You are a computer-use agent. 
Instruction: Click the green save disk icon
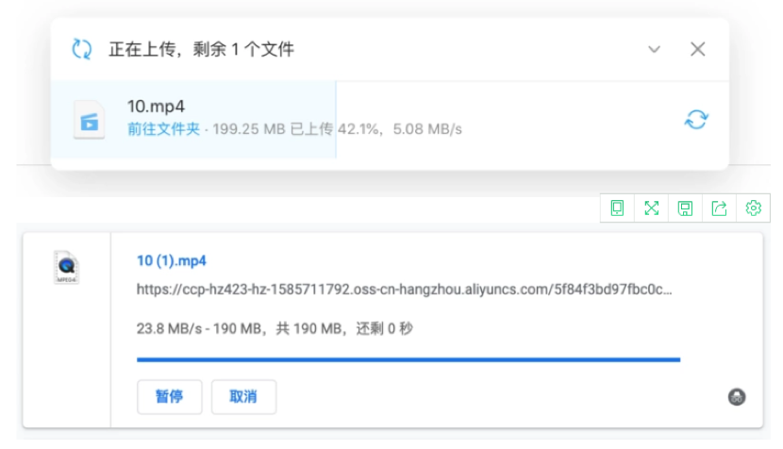pos(685,208)
